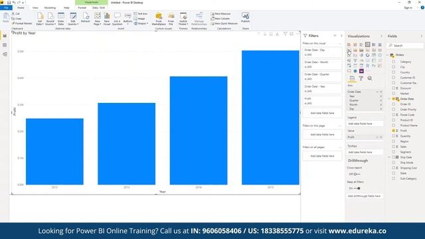Switch to Data view in left sidebar
The height and width of the screenshot is (239, 425).
(x=5, y=45)
